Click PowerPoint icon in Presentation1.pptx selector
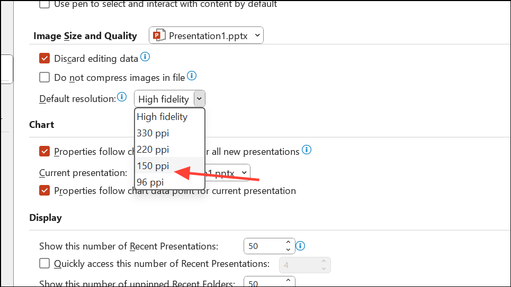The height and width of the screenshot is (287, 511). [158, 35]
